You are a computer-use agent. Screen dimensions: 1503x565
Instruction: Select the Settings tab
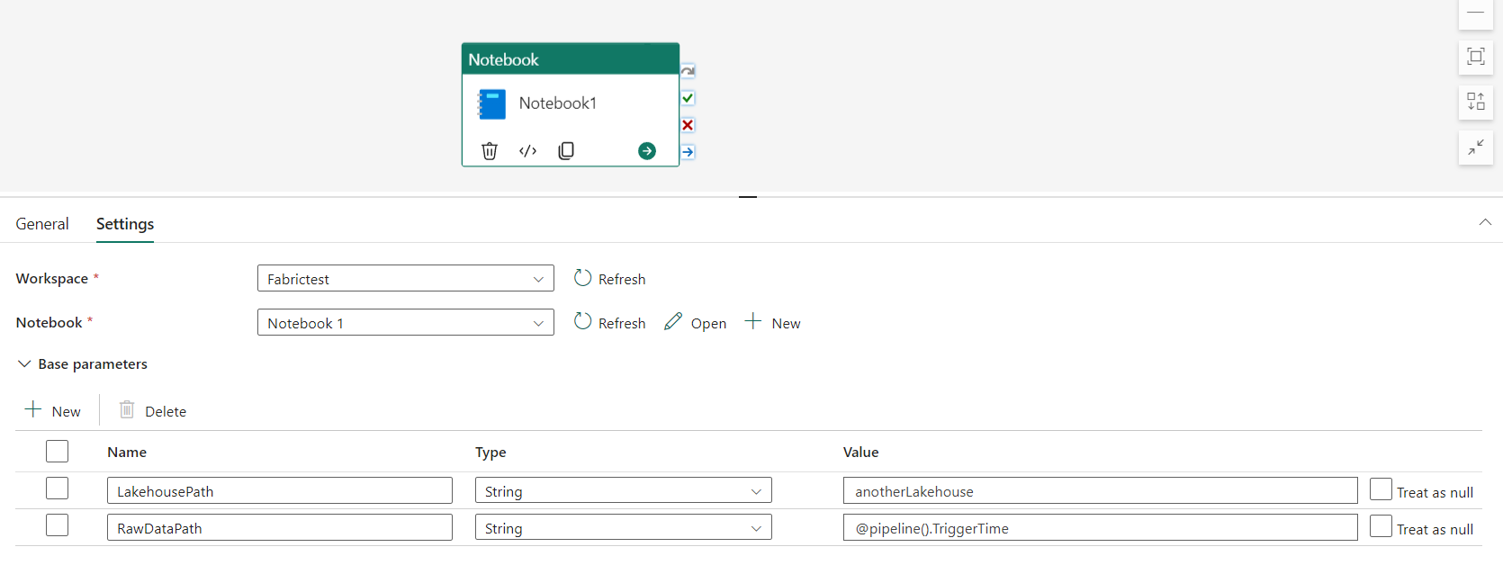125,224
